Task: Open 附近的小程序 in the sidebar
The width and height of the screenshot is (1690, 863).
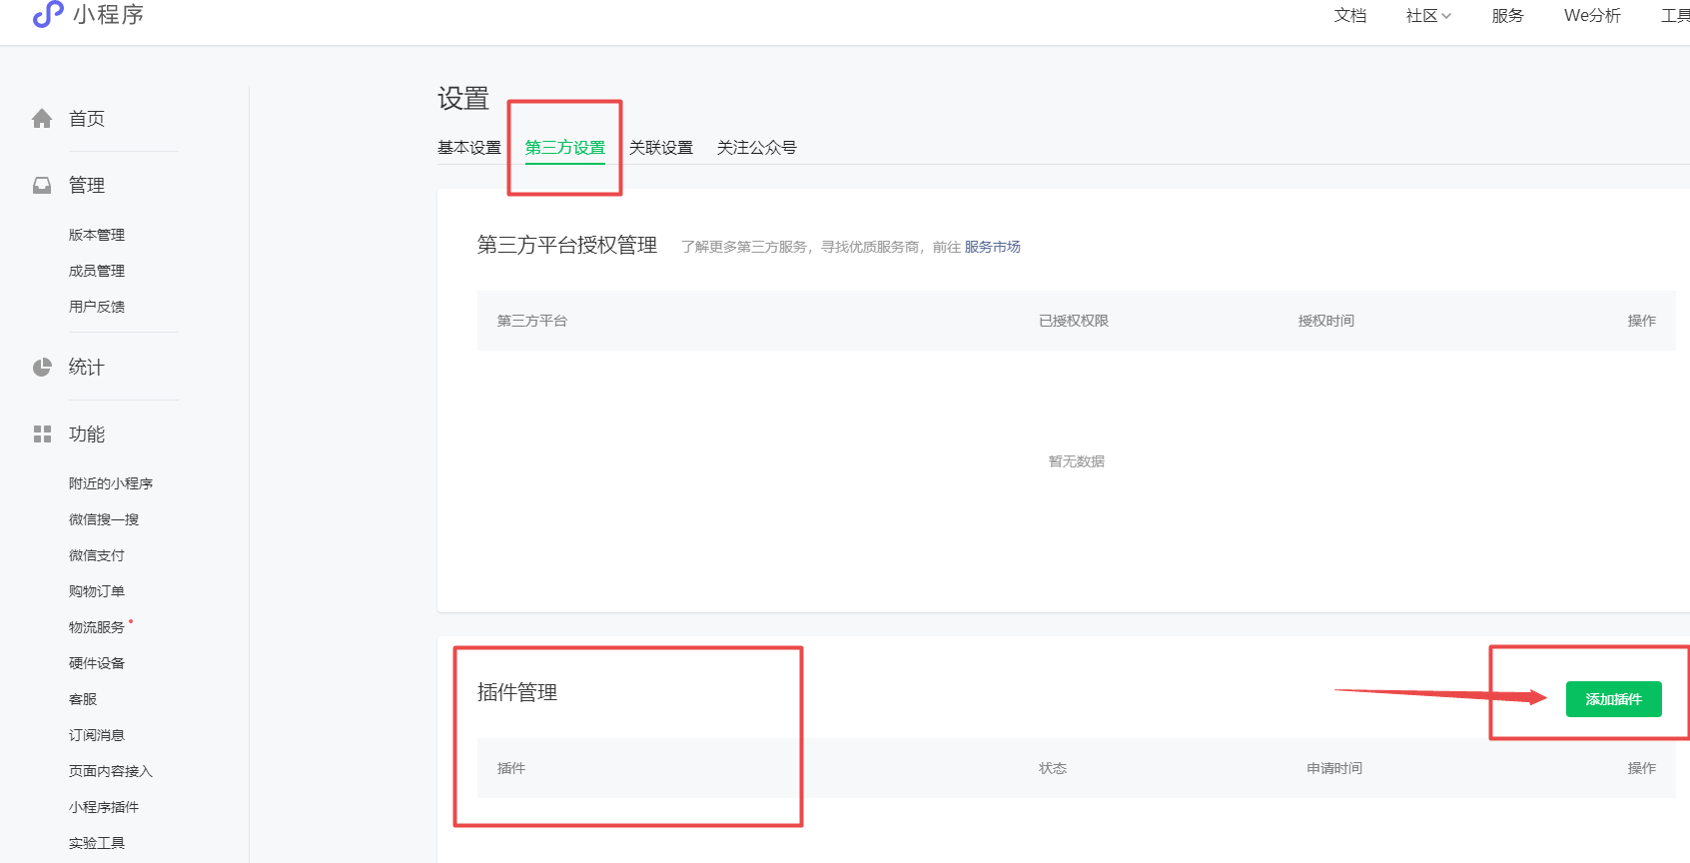Action: pos(111,483)
